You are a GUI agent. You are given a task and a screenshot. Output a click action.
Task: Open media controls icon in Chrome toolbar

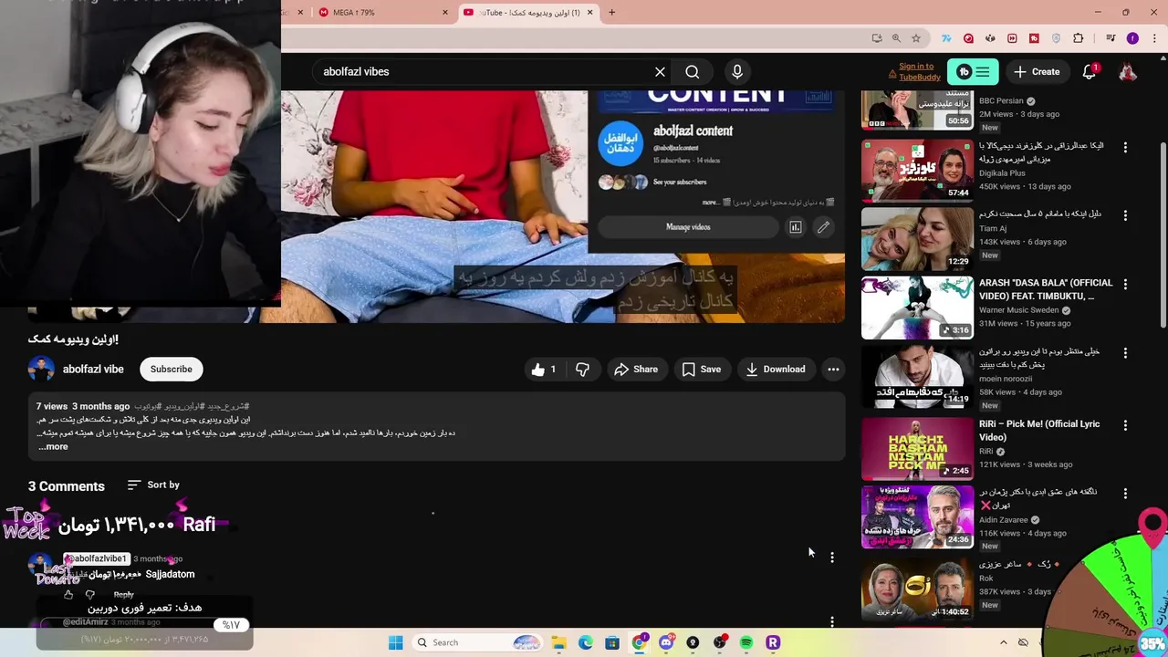click(1111, 38)
